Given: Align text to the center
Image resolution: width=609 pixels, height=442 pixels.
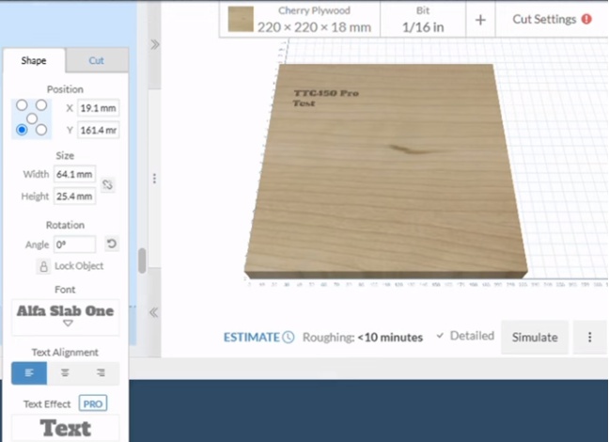Looking at the screenshot, I should tap(65, 372).
